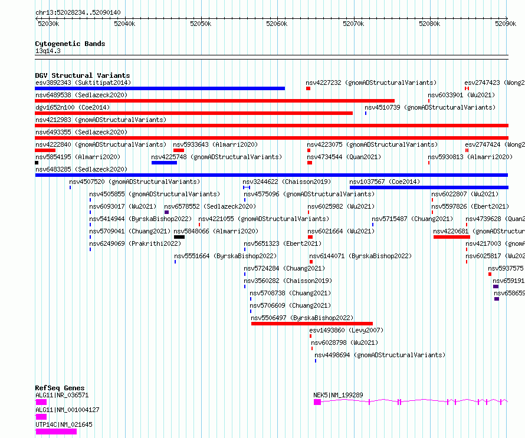Click the nsv6483285 (Sedlazeck2020) label
The image size is (525, 438).
click(x=81, y=169)
